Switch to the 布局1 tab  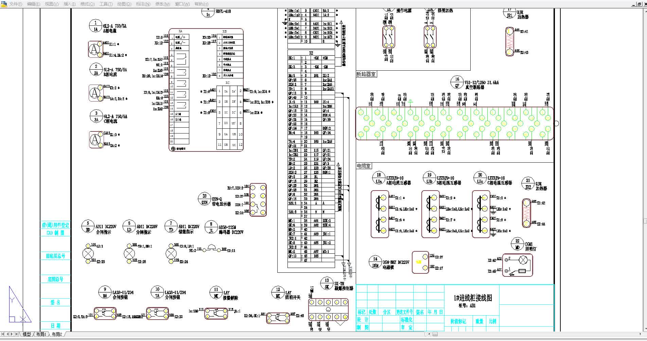[x=41, y=334]
